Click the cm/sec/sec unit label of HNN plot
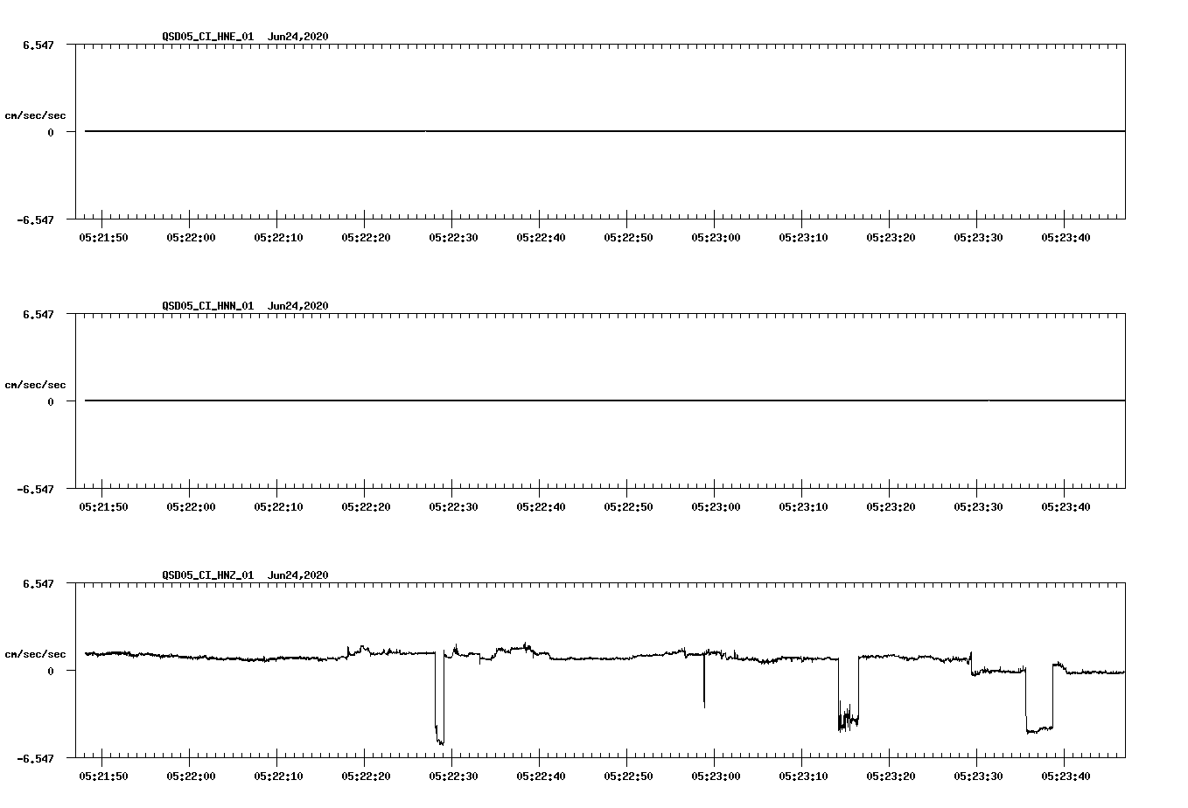Screen dimensions: 1188x808 [36, 385]
